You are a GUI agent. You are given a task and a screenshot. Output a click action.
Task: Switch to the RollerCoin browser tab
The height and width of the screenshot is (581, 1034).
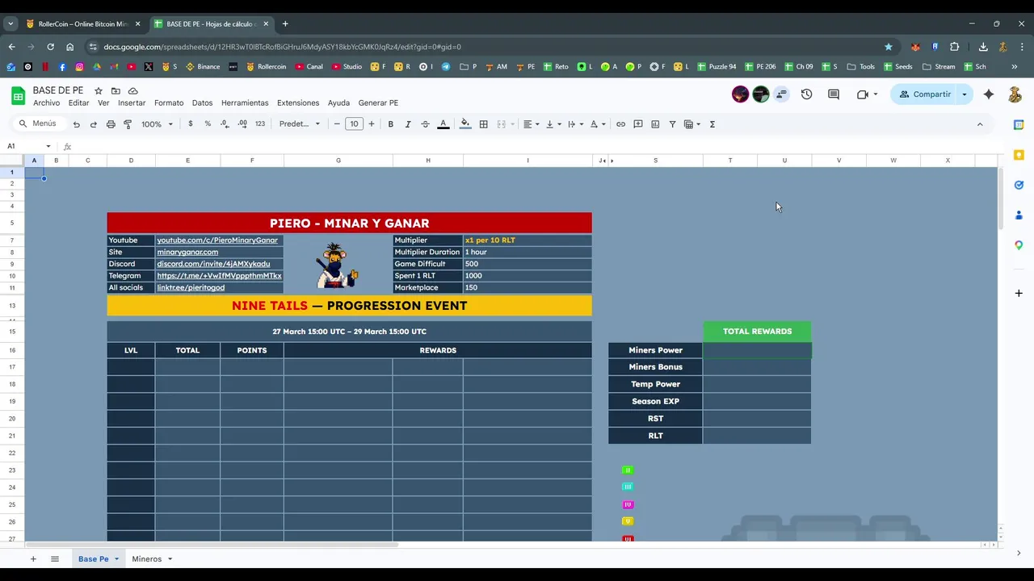(82, 24)
